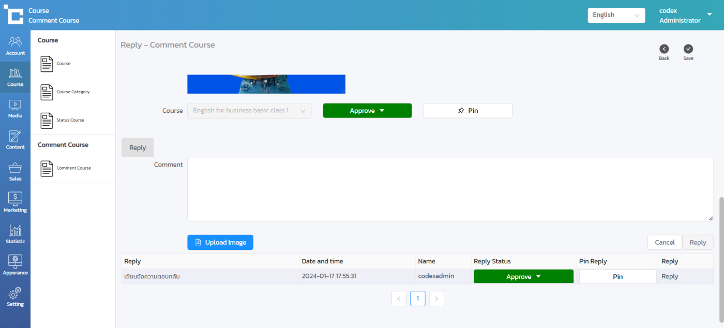724x328 pixels.
Task: Expand the green Approve dropdown beside Course
Action: point(367,111)
